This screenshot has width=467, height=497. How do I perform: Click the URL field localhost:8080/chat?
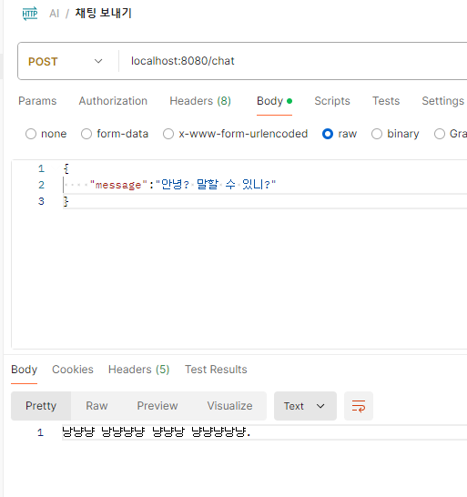[x=183, y=61]
